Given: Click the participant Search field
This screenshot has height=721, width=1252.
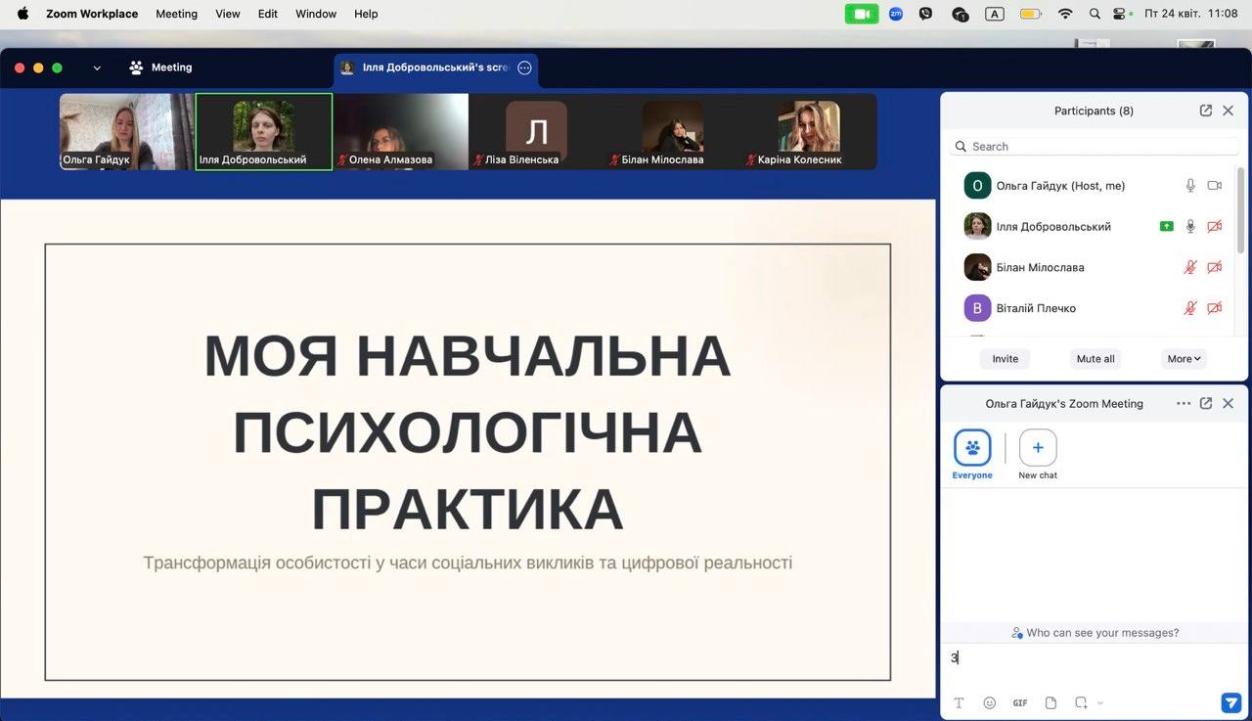Looking at the screenshot, I should tap(1094, 146).
